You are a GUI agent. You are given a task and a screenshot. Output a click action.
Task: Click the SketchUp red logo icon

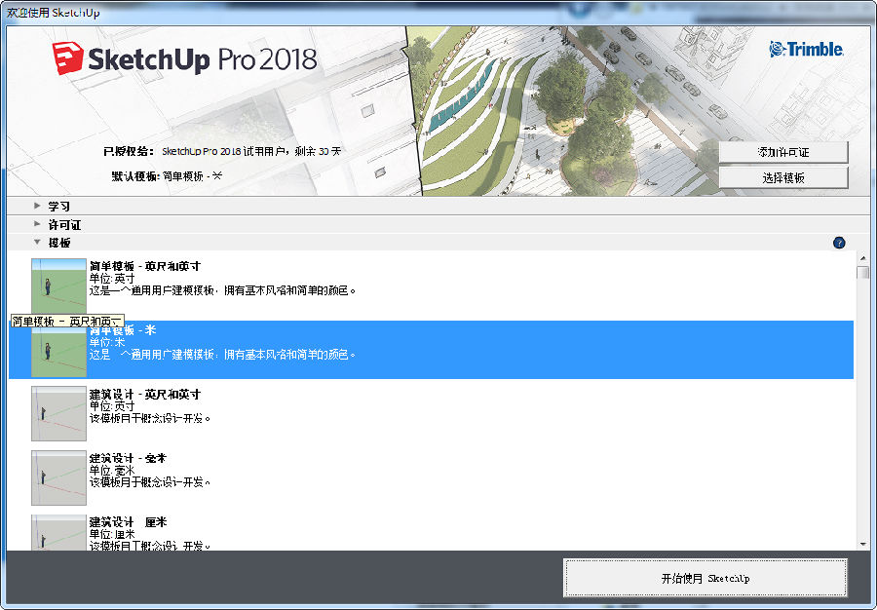click(67, 58)
